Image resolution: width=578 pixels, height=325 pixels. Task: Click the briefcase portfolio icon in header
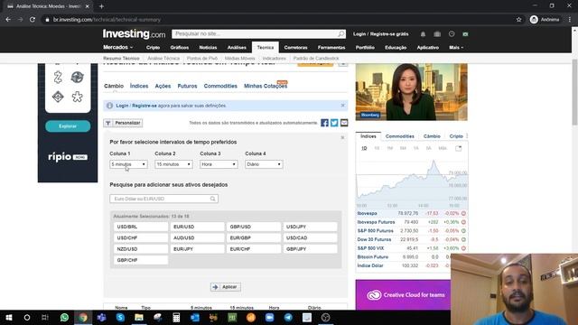click(437, 34)
